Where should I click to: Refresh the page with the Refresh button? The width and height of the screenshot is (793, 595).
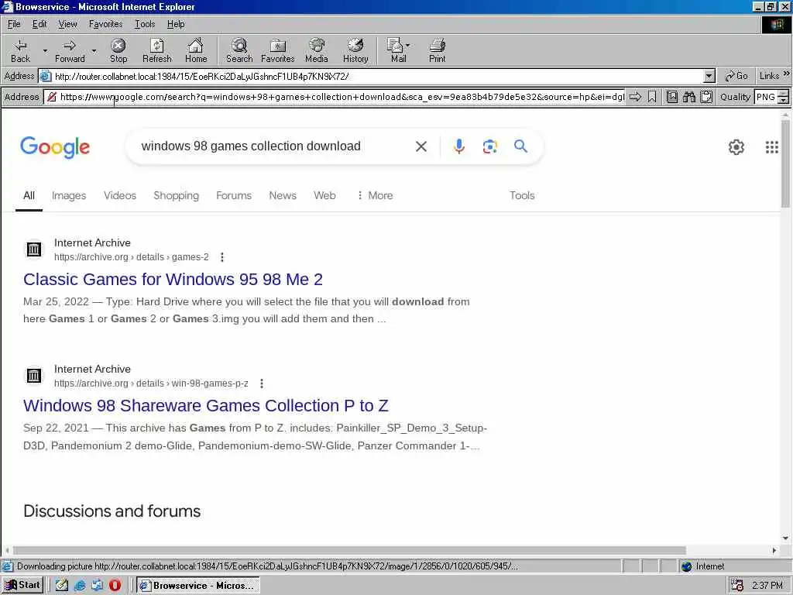(x=156, y=51)
